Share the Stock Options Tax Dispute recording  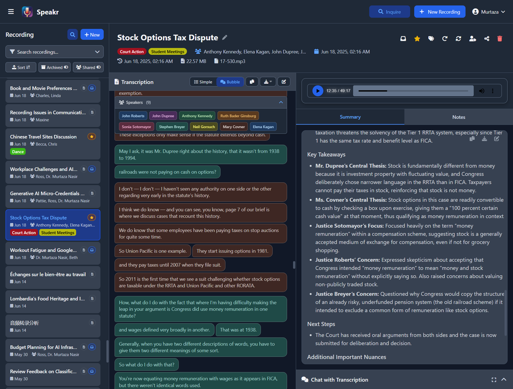pyautogui.click(x=487, y=38)
